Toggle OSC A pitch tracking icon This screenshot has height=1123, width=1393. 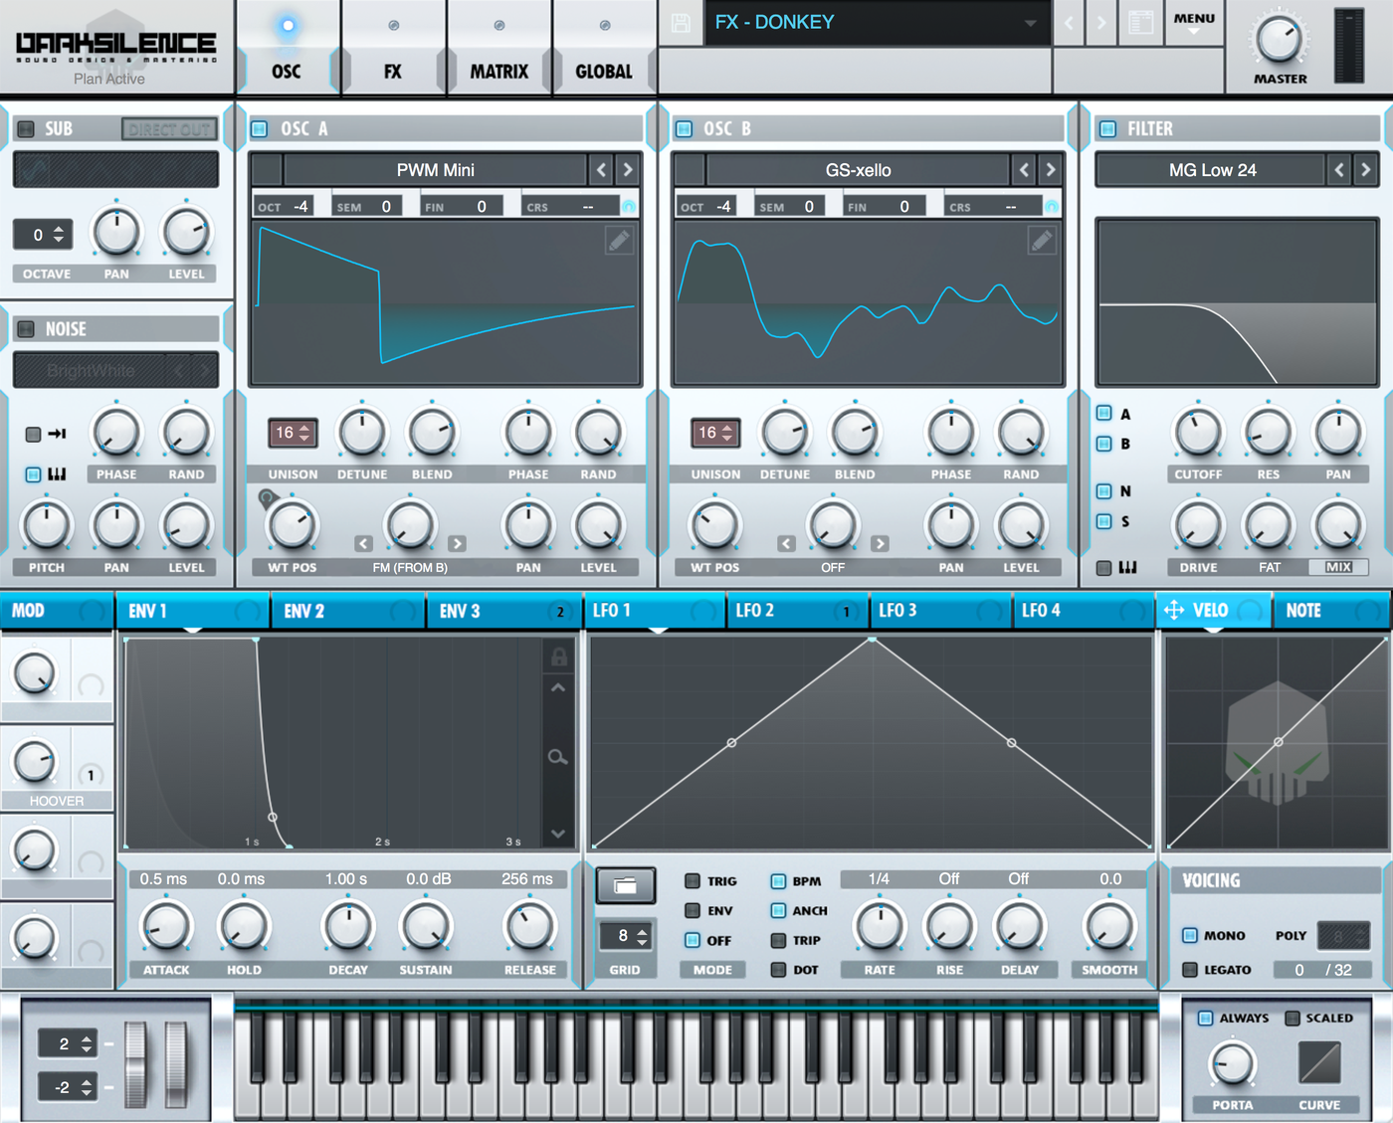pyautogui.click(x=629, y=207)
